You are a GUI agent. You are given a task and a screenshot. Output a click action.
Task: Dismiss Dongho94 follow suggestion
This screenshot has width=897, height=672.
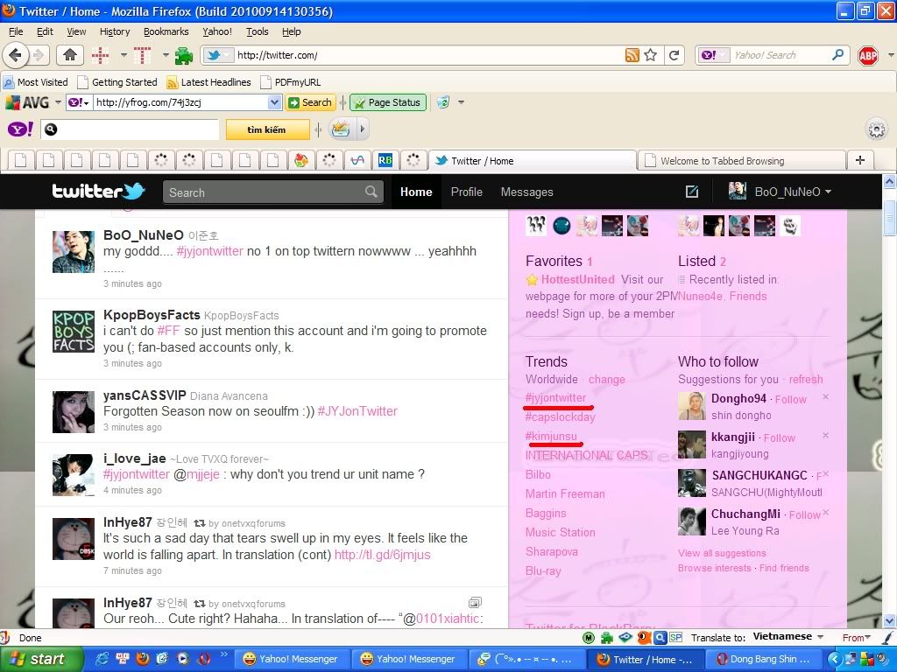coord(825,396)
